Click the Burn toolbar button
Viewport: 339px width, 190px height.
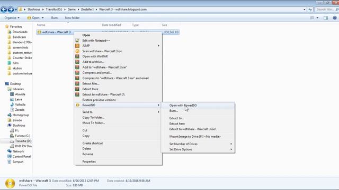pos(55,18)
